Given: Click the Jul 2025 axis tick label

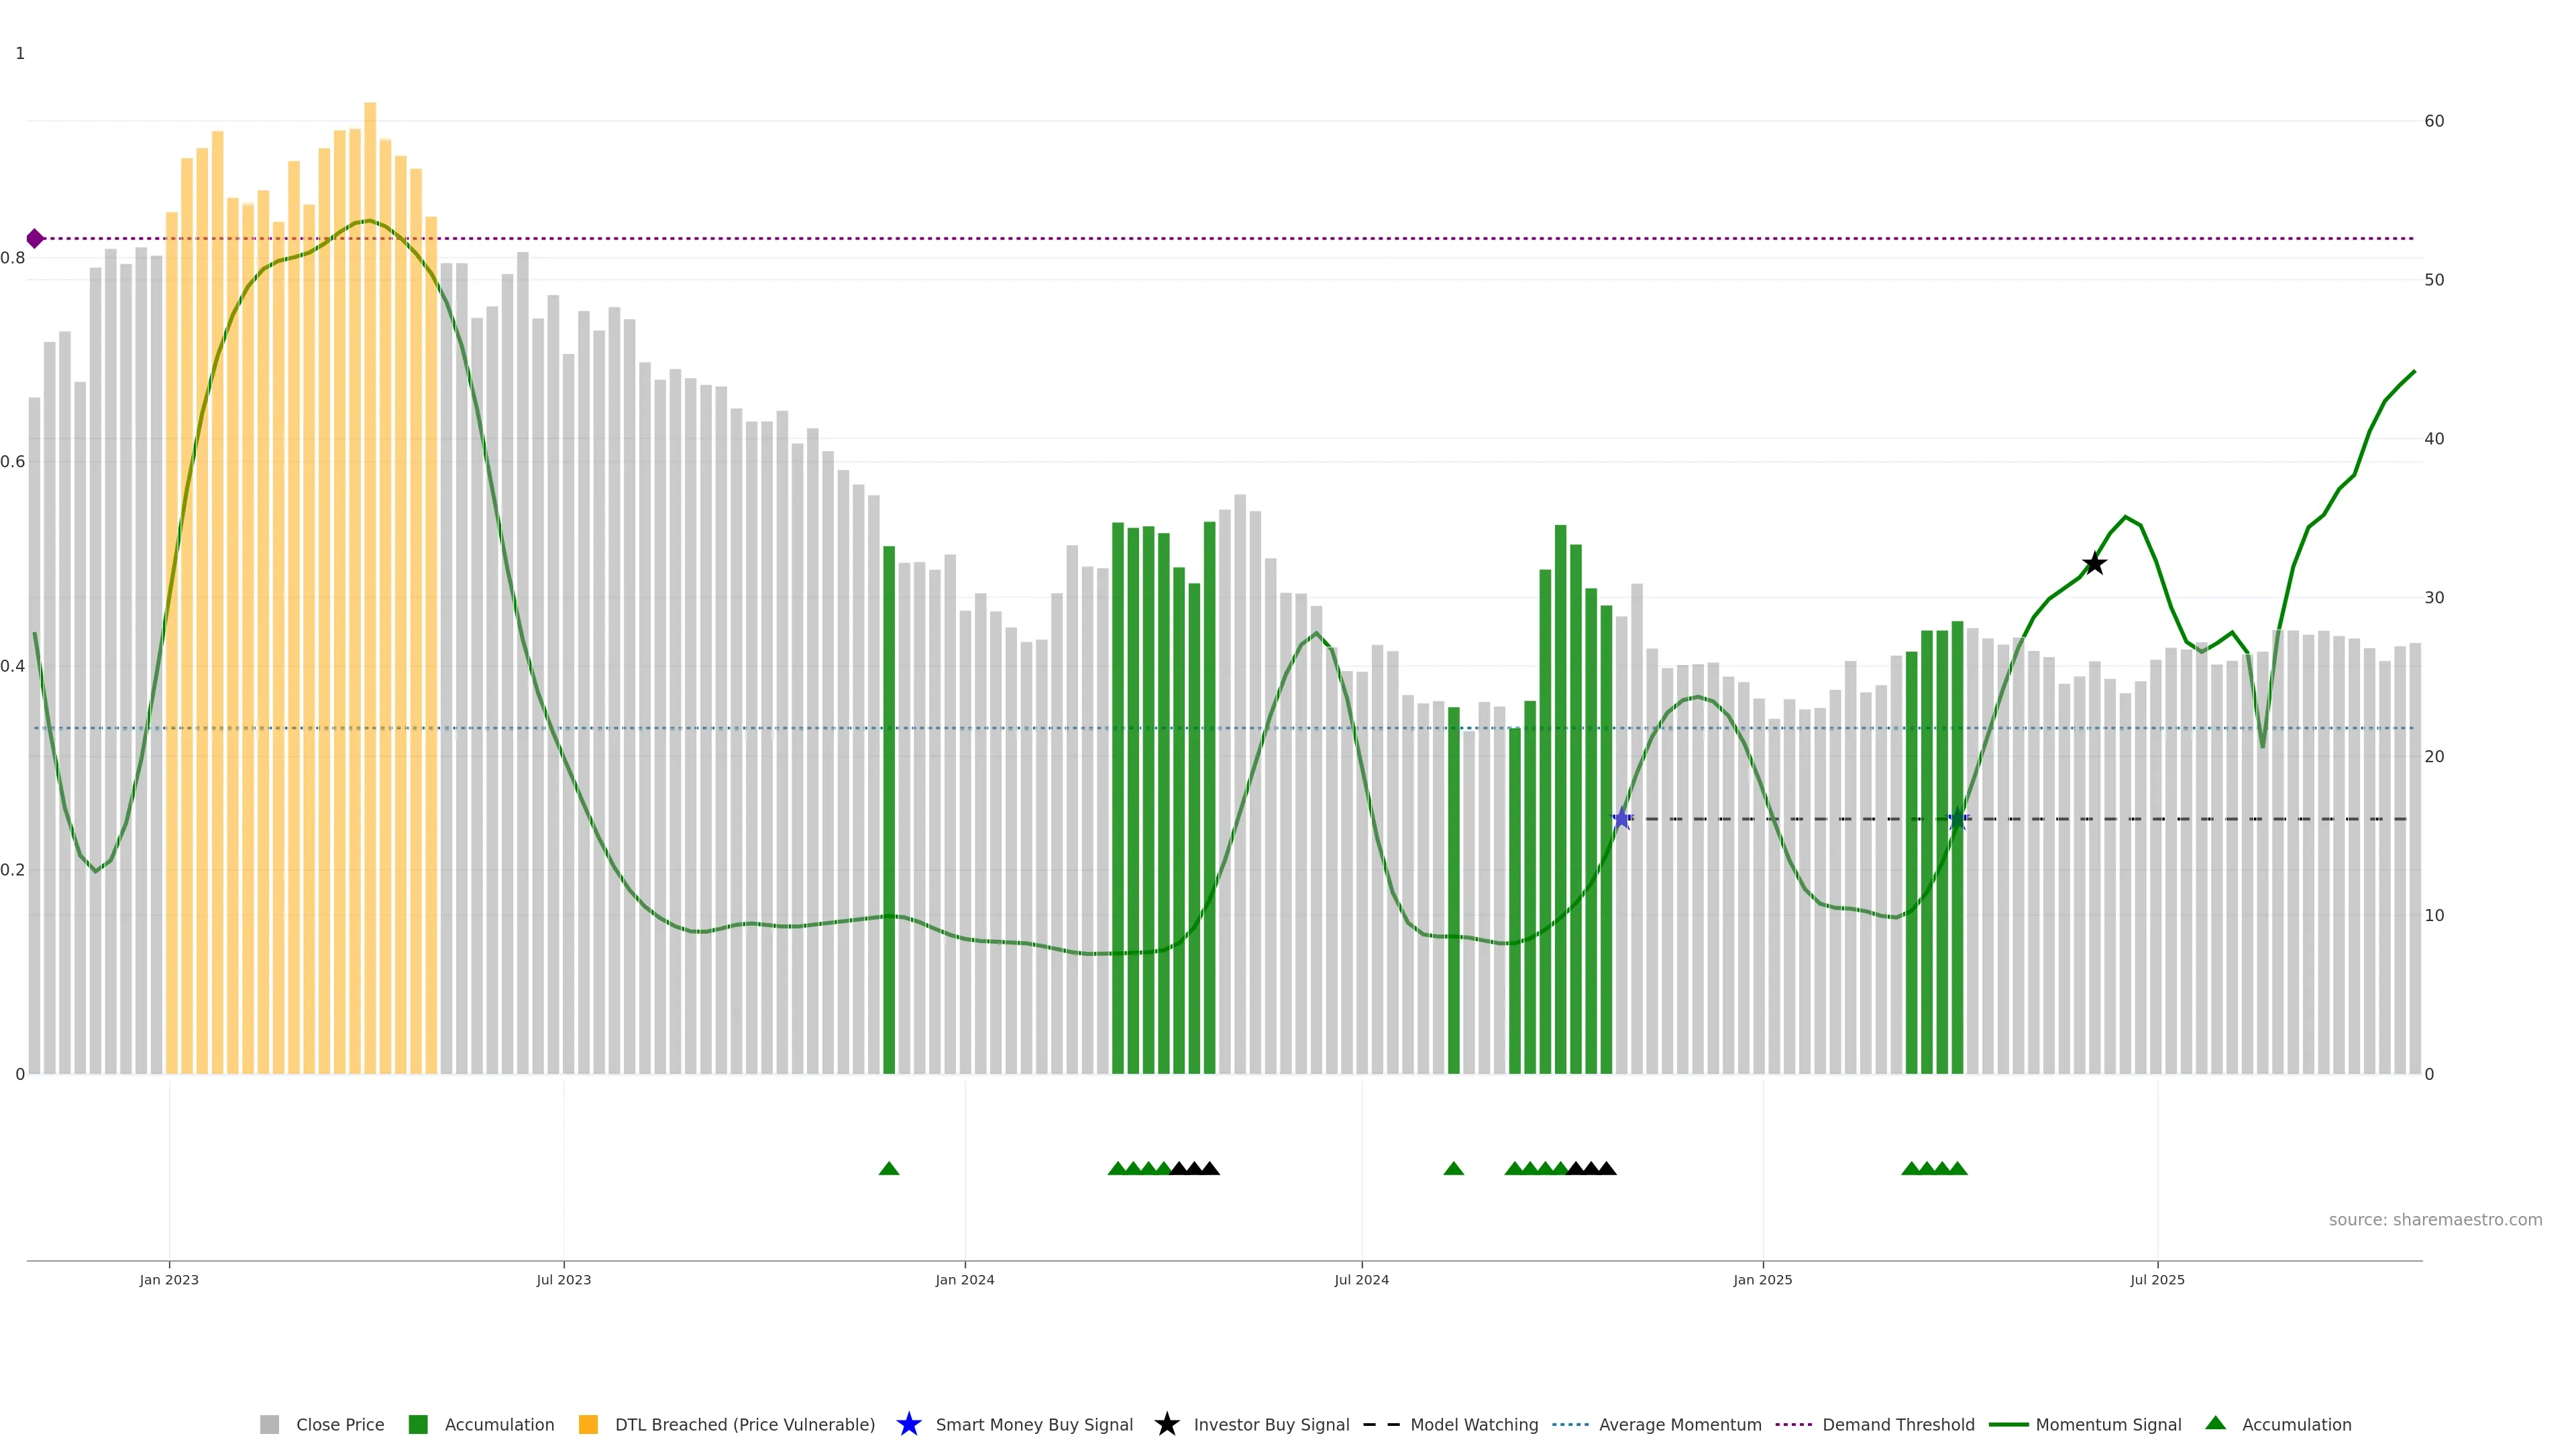Looking at the screenshot, I should coord(2157,1279).
